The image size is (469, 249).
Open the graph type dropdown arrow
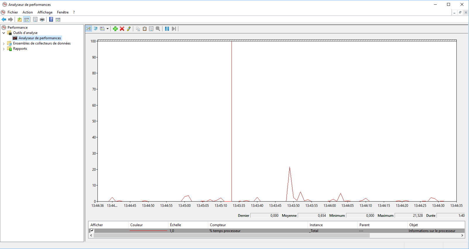coord(107,29)
